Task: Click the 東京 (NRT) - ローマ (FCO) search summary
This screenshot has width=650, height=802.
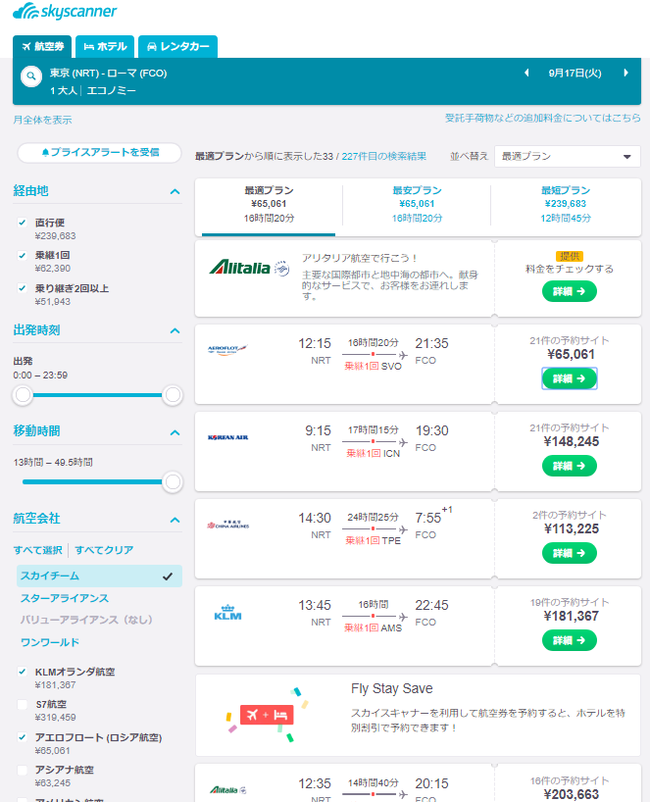Action: pos(109,74)
